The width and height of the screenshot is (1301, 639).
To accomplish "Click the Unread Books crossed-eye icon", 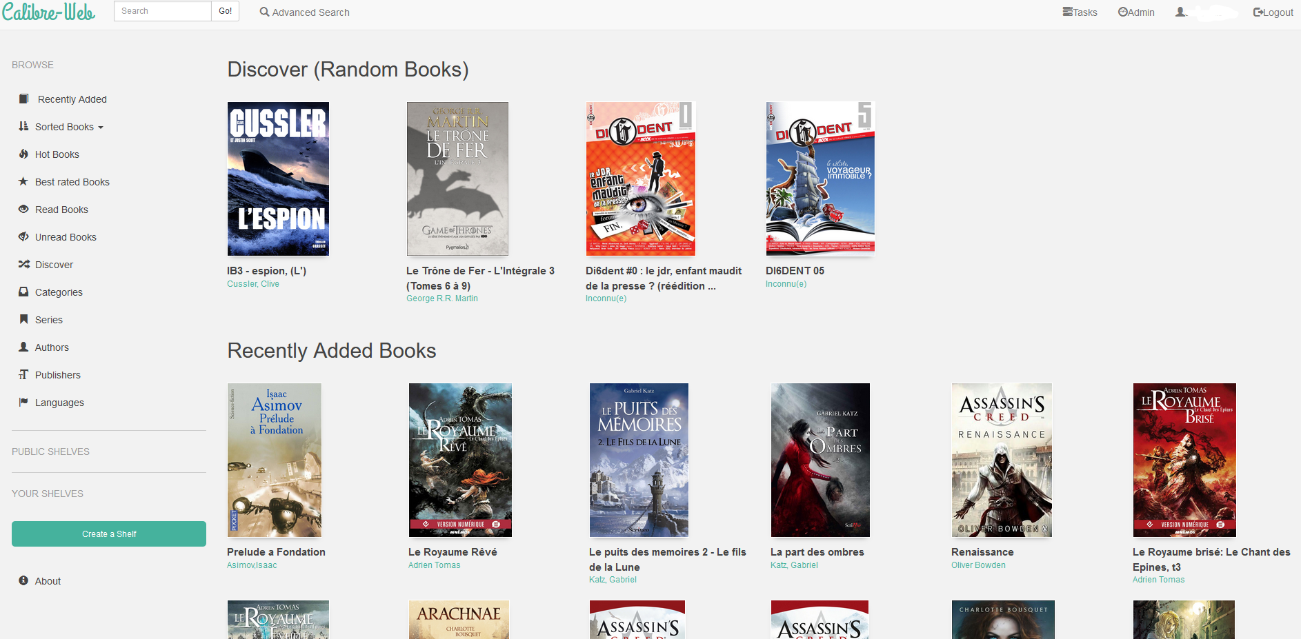I will coord(23,236).
